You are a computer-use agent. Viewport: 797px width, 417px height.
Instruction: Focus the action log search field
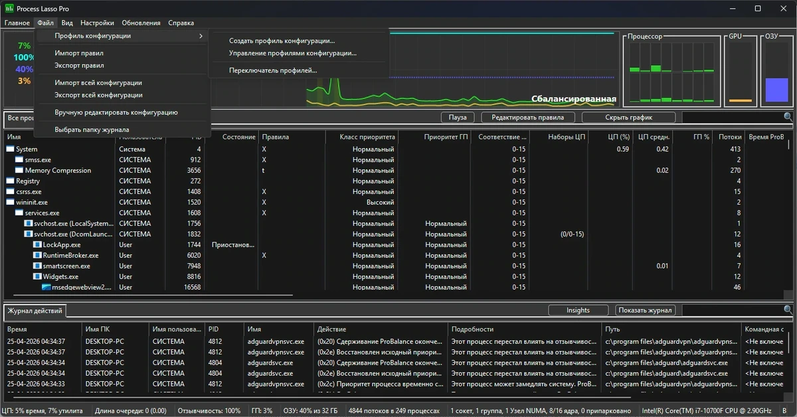(732, 310)
